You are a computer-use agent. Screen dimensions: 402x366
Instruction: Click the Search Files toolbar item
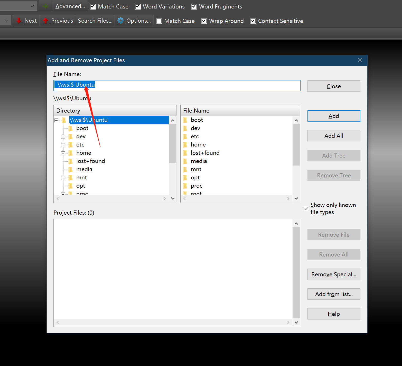95,21
